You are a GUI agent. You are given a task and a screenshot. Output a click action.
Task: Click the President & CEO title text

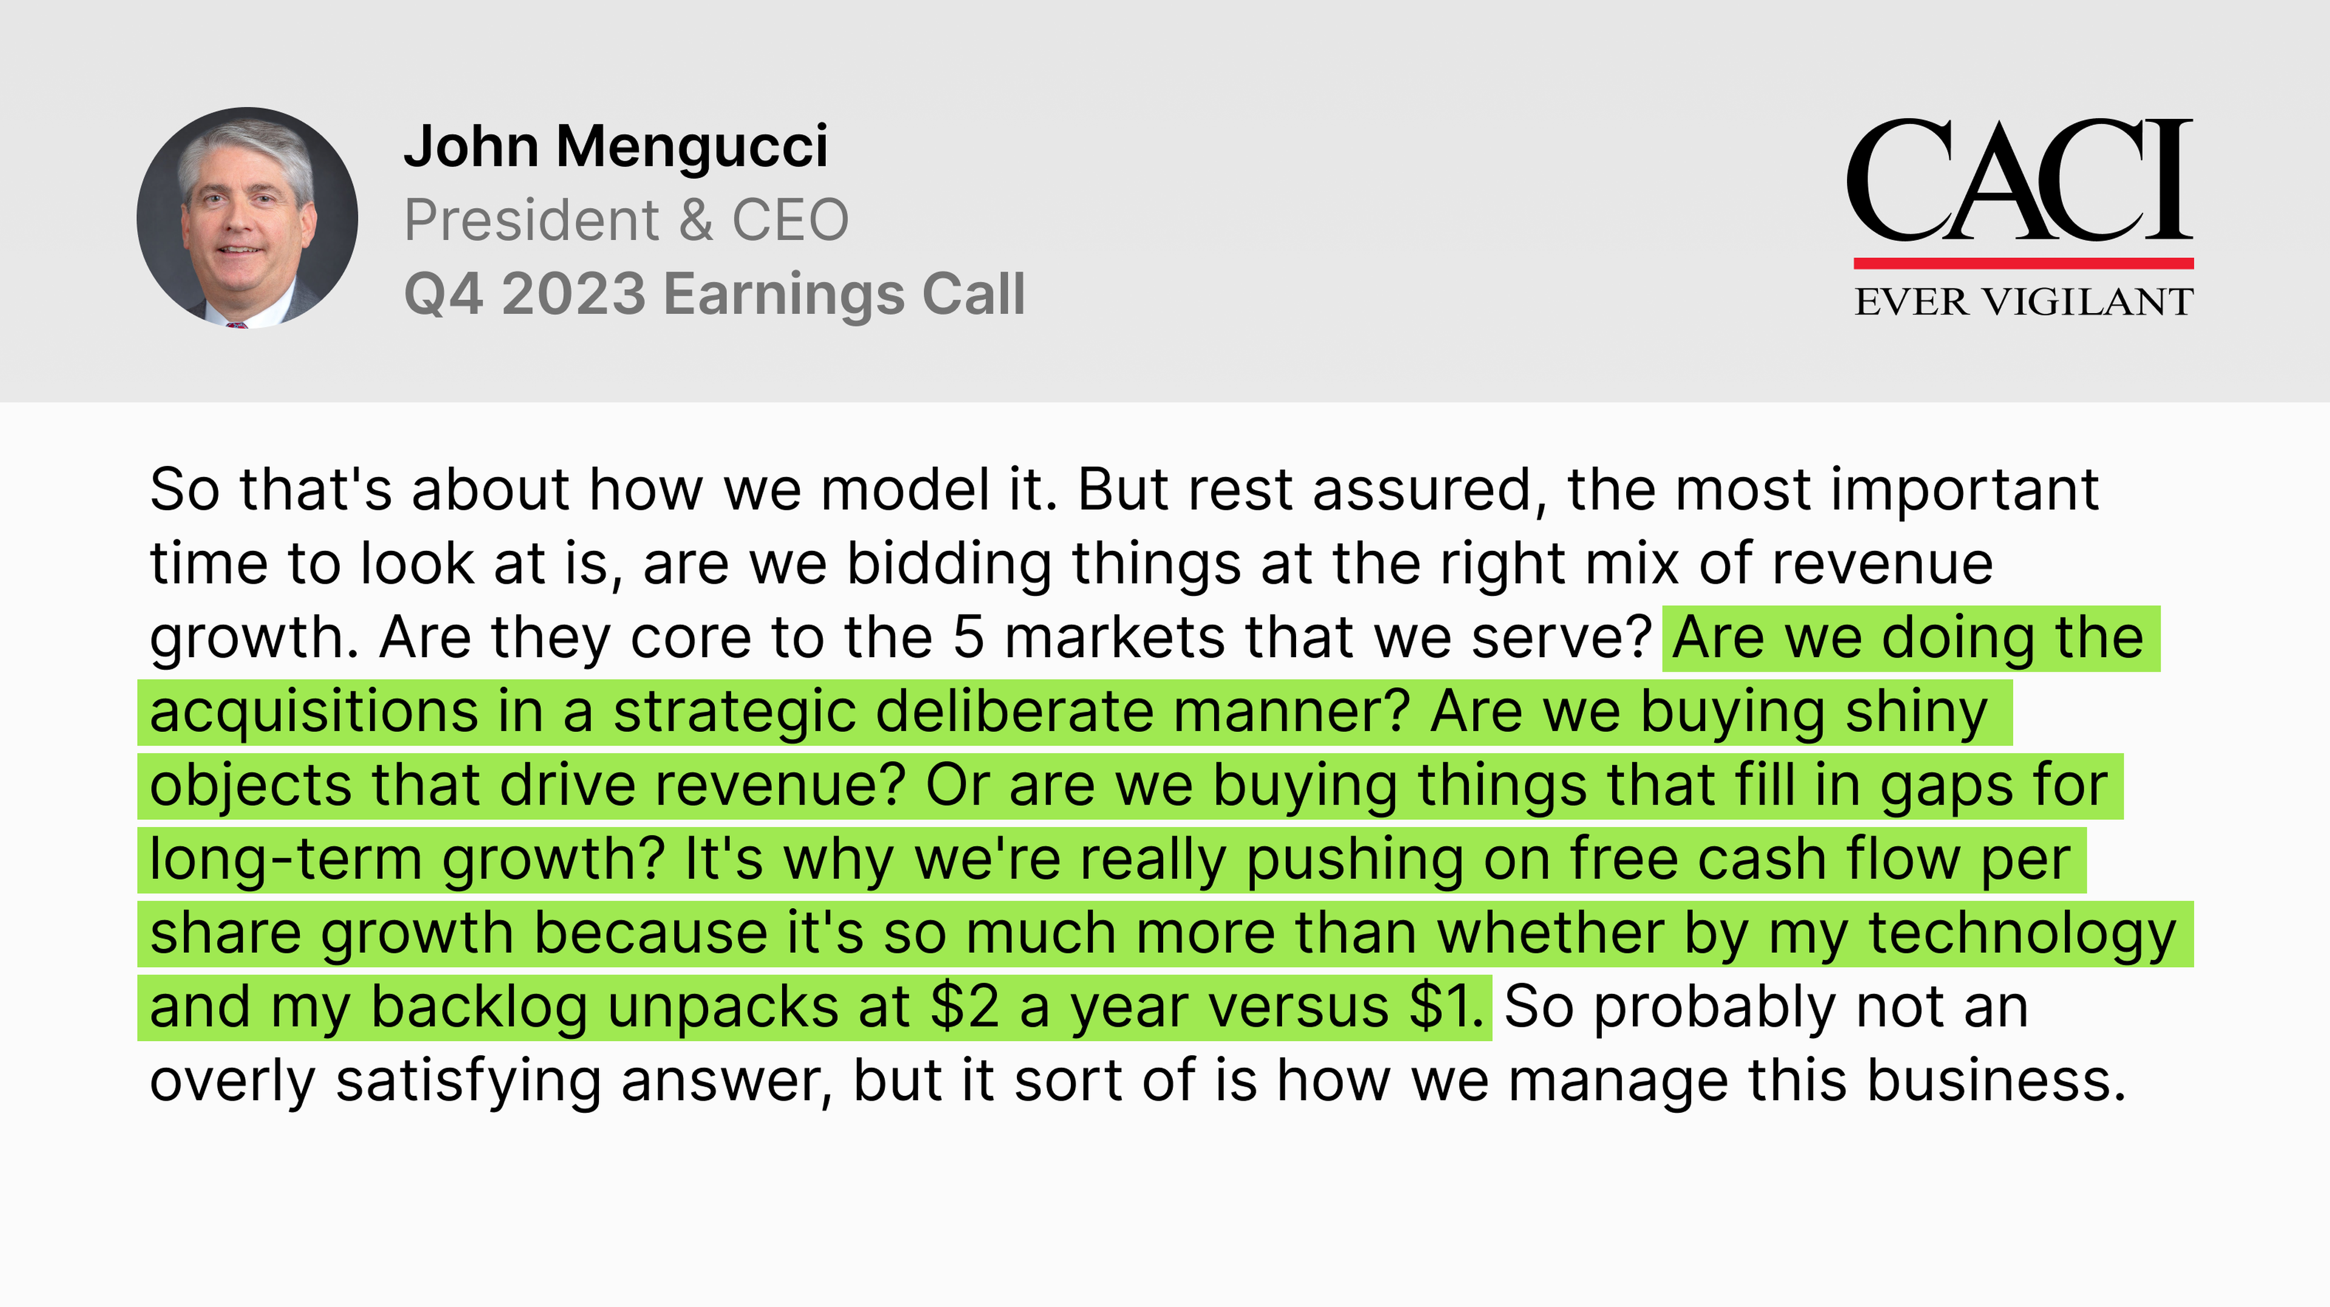click(626, 220)
